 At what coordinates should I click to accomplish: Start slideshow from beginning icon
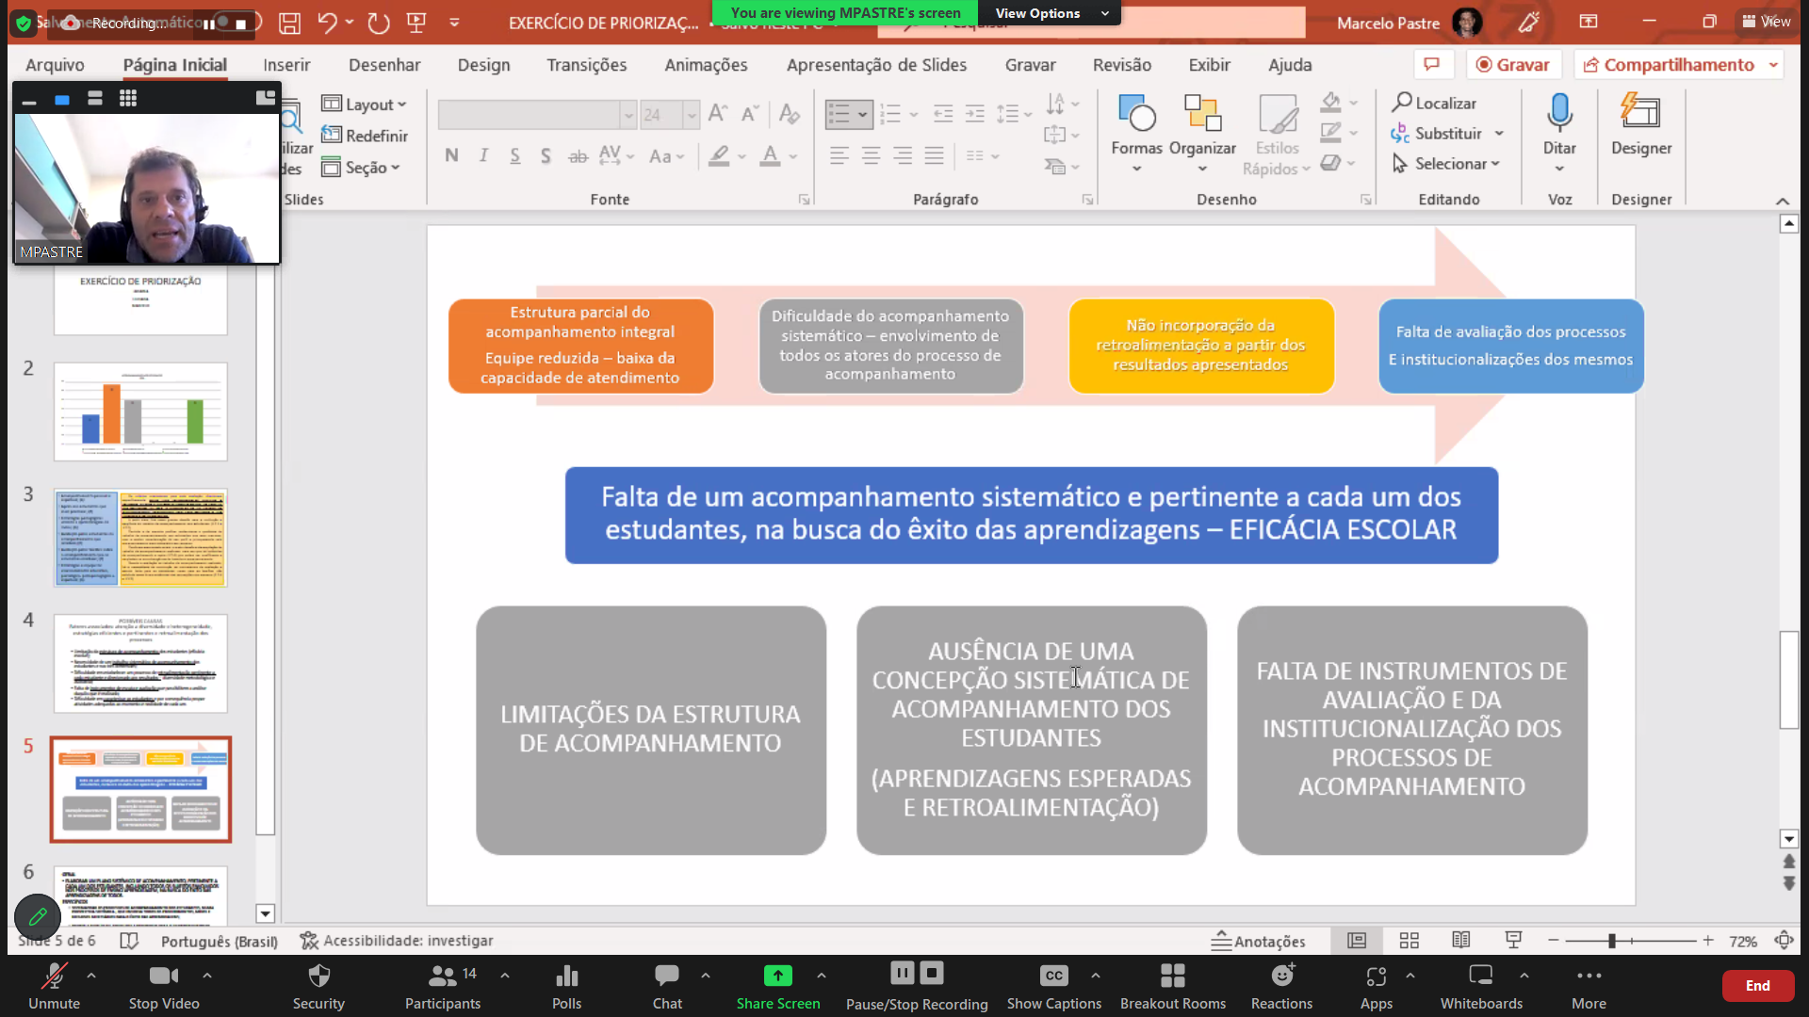click(416, 23)
